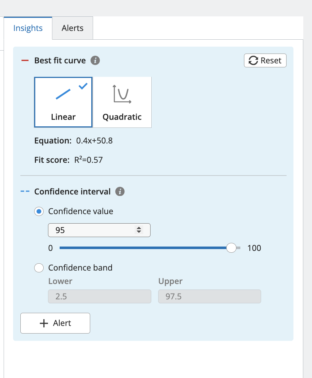This screenshot has height=378, width=312.
Task: Click info icon beside Best fit curve
Action: coord(95,60)
